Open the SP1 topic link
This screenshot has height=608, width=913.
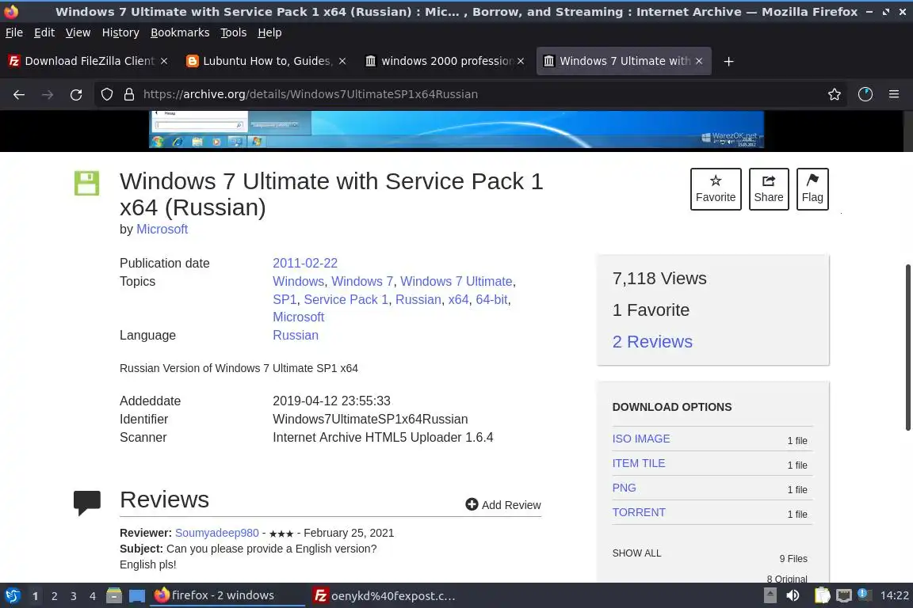pos(285,299)
